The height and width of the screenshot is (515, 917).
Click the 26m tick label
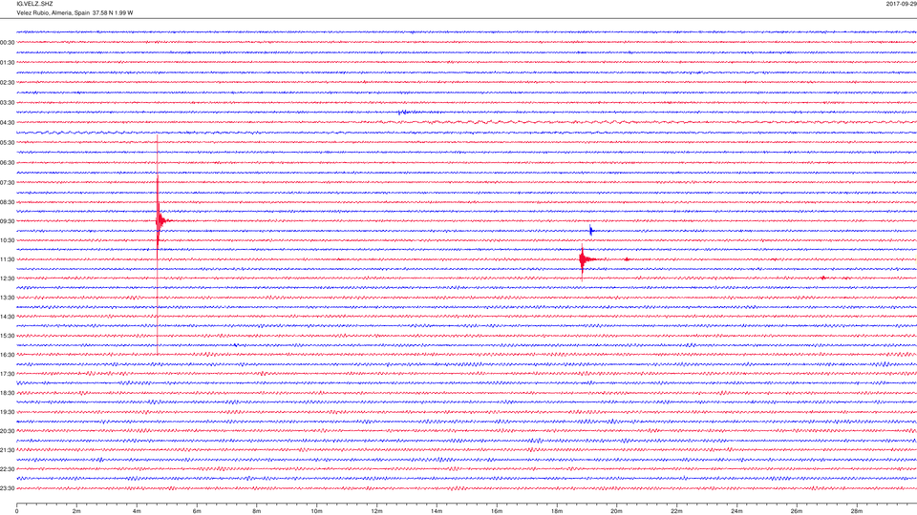tap(797, 511)
